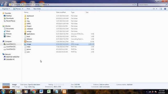Click Add comments field
The height and width of the screenshot is (94, 168).
[x=104, y=87]
